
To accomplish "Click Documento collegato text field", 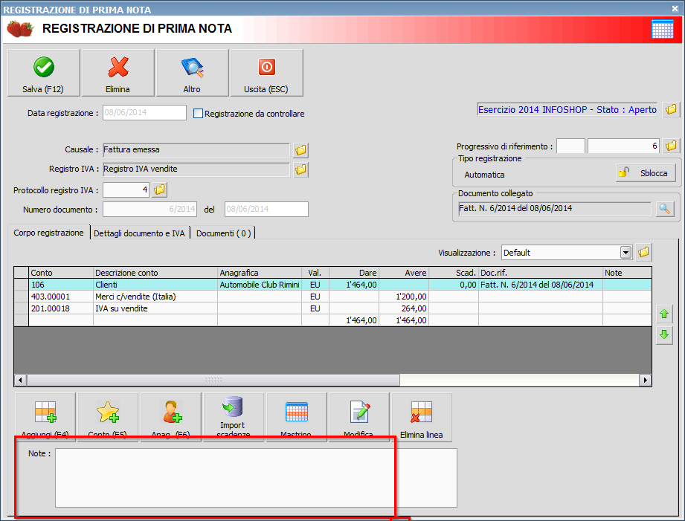I will click(x=554, y=209).
